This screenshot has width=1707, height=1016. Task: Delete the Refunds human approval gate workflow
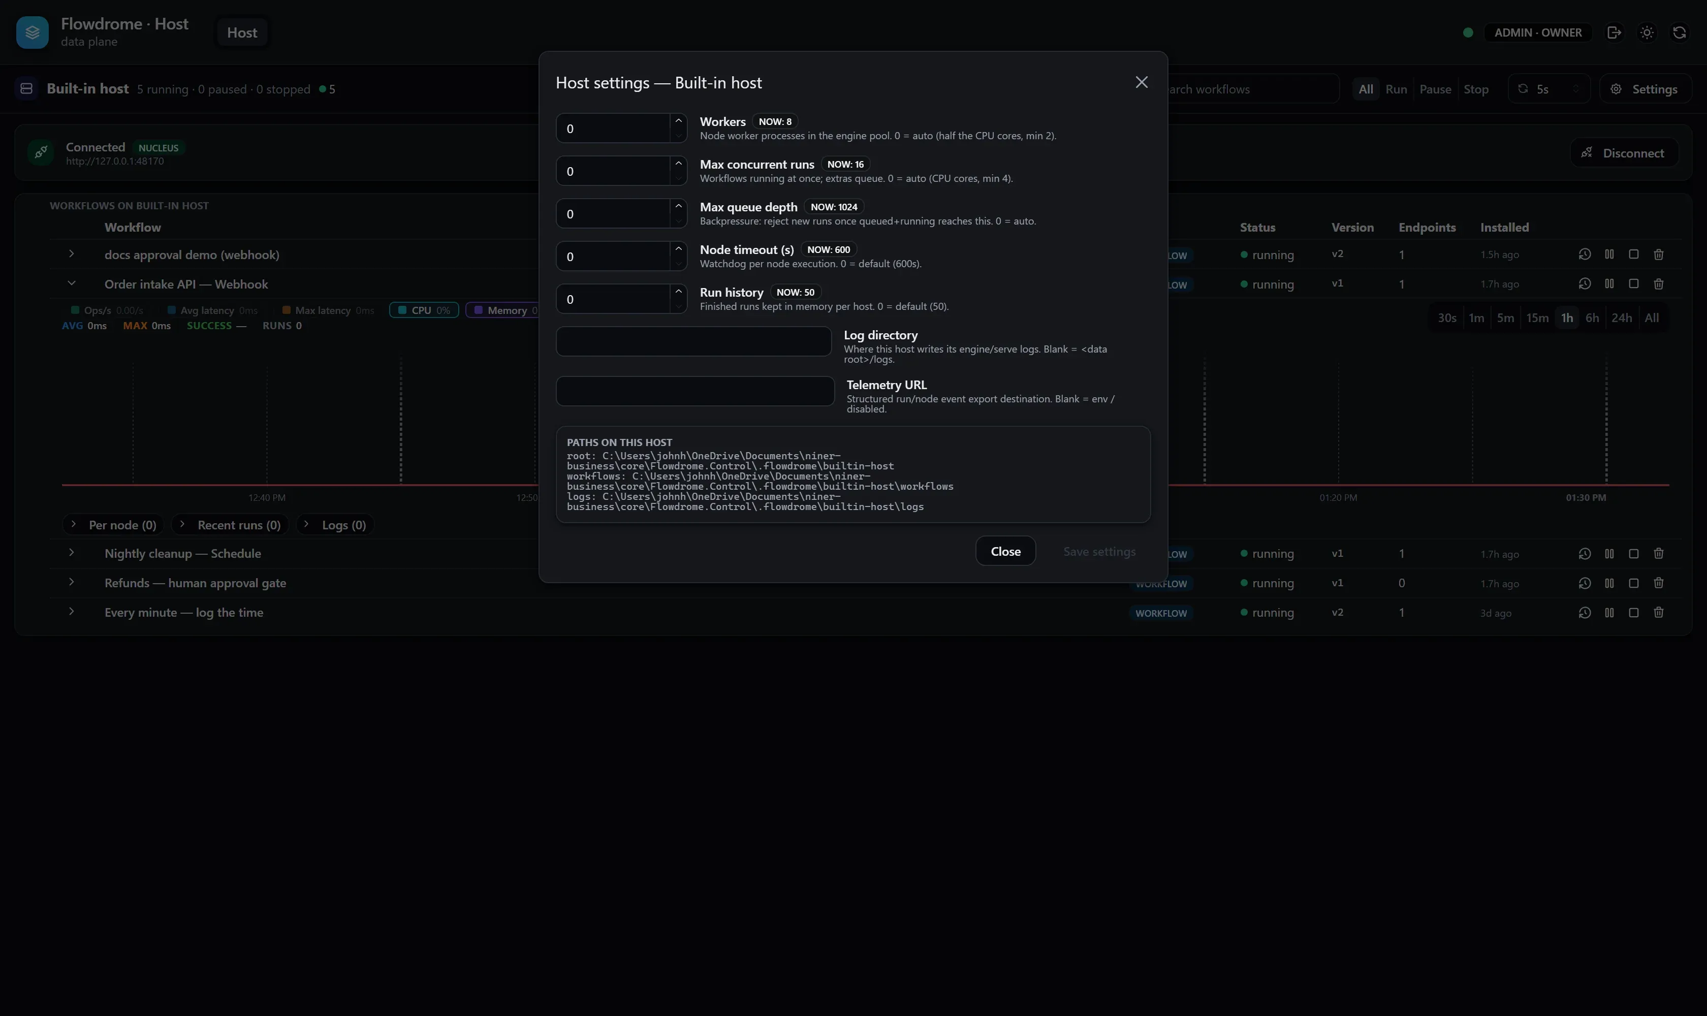tap(1658, 583)
